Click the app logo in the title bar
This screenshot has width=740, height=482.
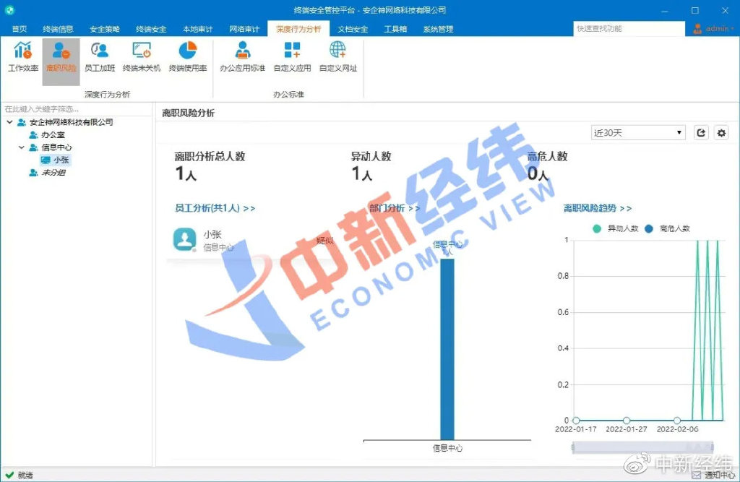pos(9,10)
